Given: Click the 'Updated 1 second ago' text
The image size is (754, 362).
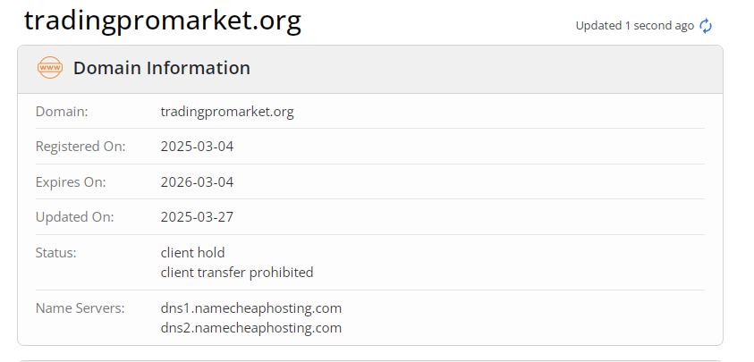Looking at the screenshot, I should point(634,26).
